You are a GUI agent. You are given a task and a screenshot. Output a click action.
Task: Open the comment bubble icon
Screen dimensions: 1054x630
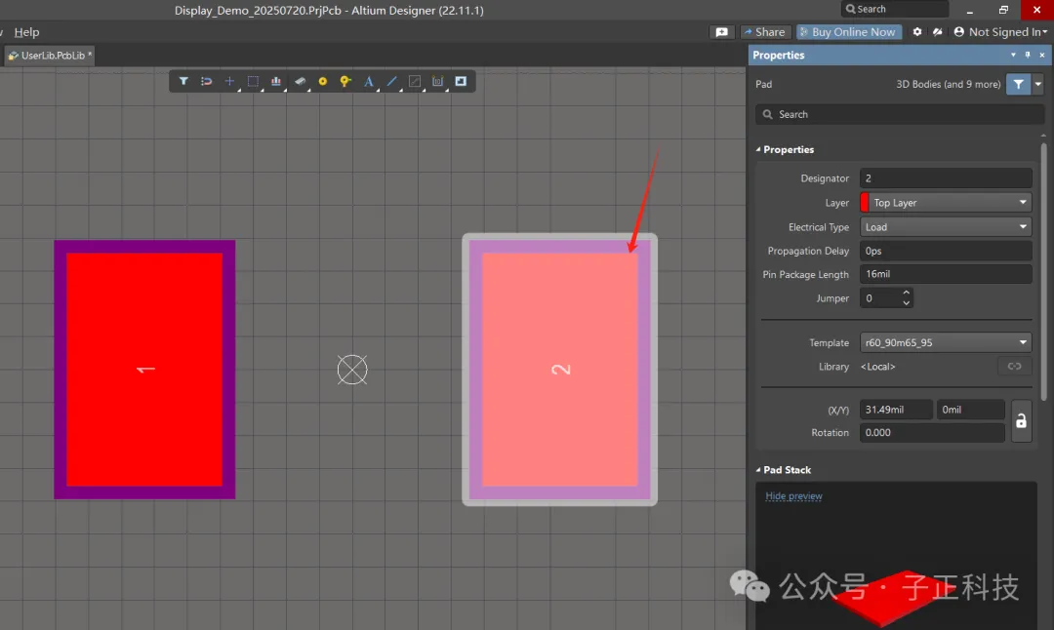pyautogui.click(x=721, y=32)
